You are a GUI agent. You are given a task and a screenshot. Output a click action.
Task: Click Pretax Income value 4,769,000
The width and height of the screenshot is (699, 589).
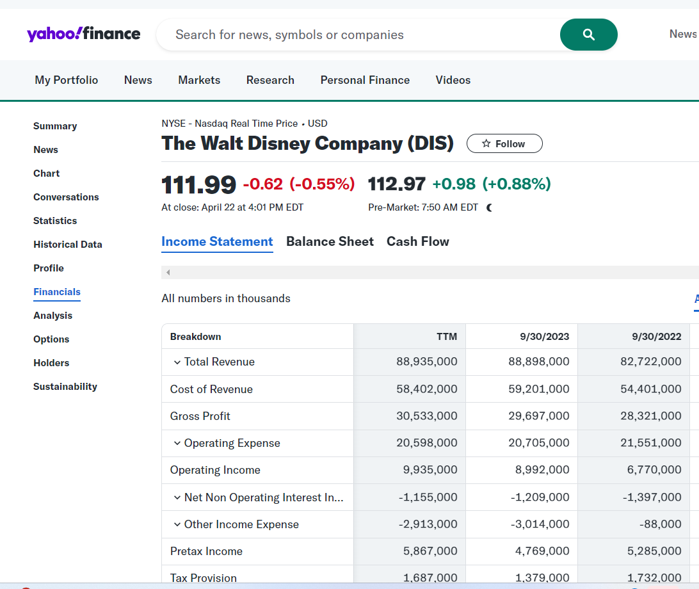click(542, 551)
